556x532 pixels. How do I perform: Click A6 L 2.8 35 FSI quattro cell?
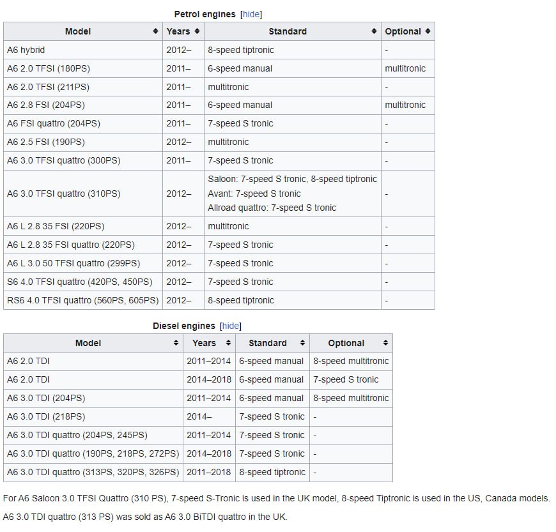pyautogui.click(x=83, y=245)
